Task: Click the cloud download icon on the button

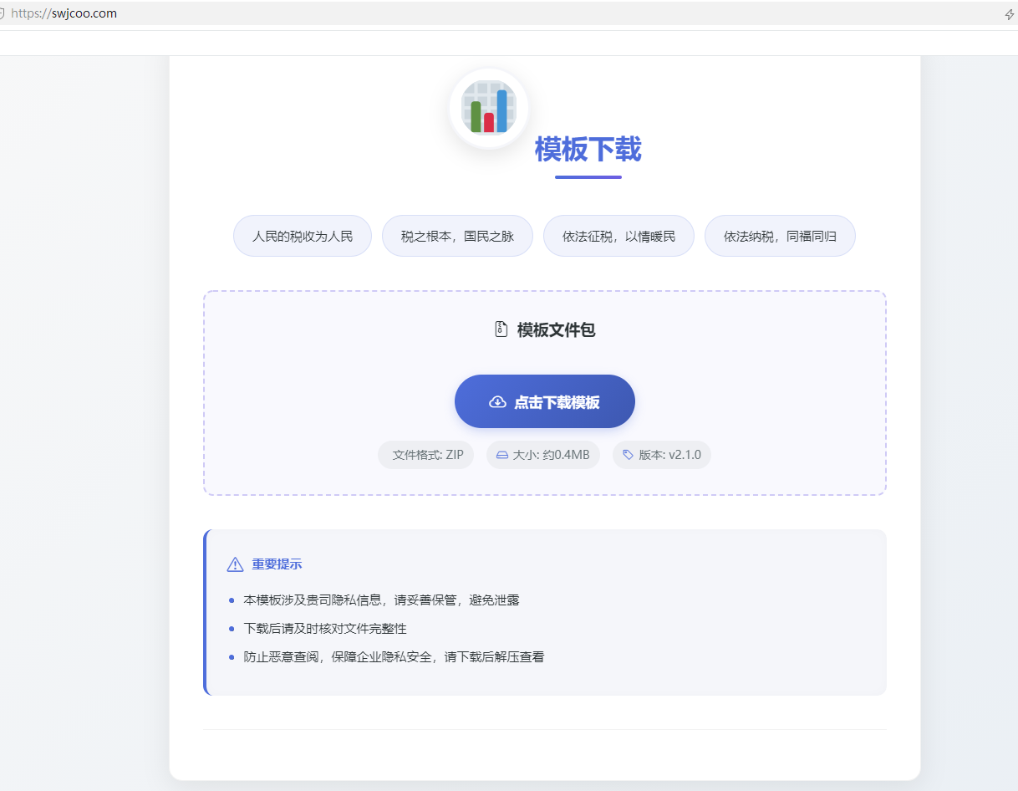Action: coord(496,401)
